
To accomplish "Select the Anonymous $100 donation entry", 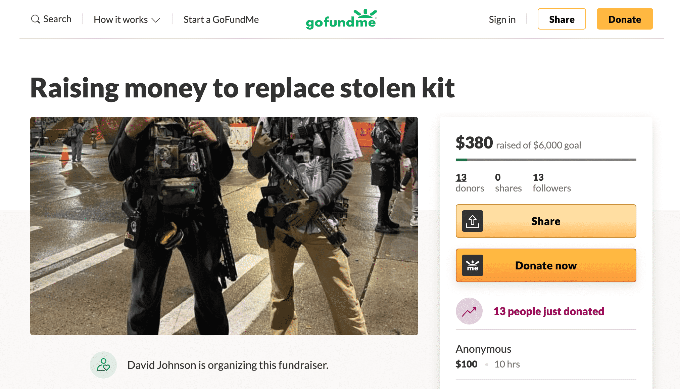I will click(546, 356).
